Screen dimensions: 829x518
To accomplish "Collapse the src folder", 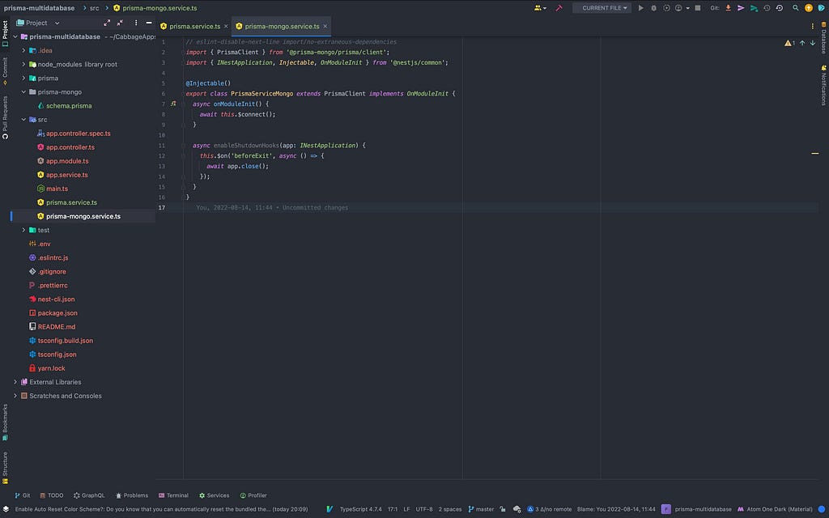I will click(x=23, y=120).
